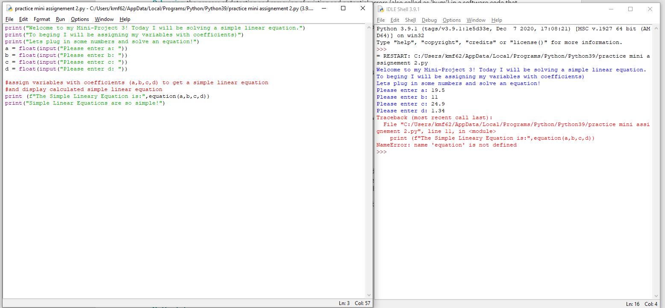
Task: Click the editor's vertical scrollbar up arrow
Action: click(x=369, y=28)
